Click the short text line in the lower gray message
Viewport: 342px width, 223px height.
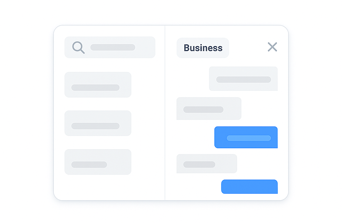(x=199, y=165)
